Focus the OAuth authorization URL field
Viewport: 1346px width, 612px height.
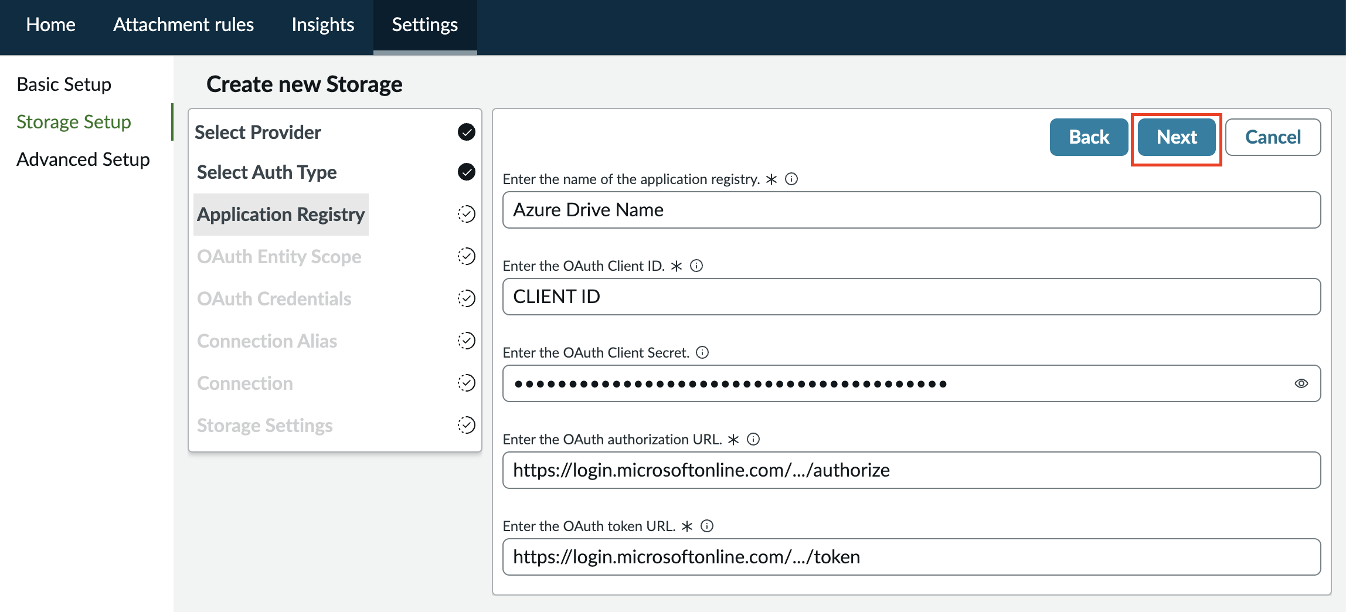coord(912,470)
